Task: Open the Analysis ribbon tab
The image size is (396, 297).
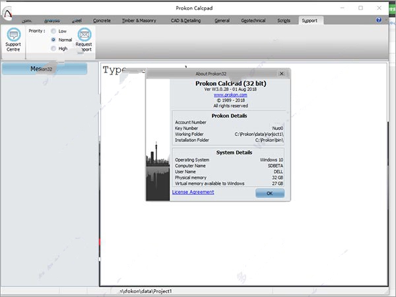Action: pos(52,20)
